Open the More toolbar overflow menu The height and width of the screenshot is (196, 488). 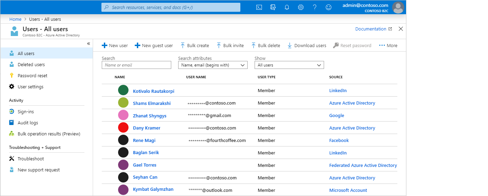[388, 45]
